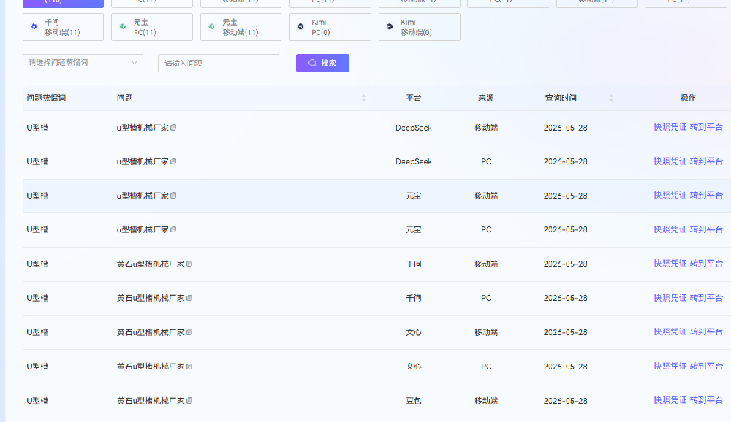Select the 豆包 platform cell
Screen dimensions: 731x422
pos(414,401)
